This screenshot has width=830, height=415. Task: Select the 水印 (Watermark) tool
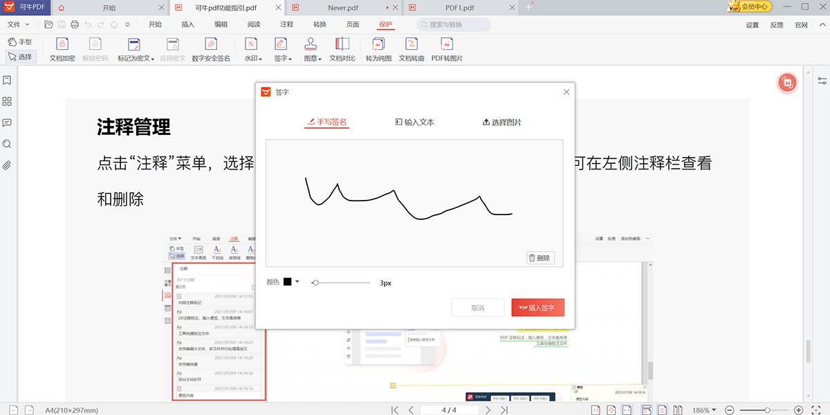point(250,48)
